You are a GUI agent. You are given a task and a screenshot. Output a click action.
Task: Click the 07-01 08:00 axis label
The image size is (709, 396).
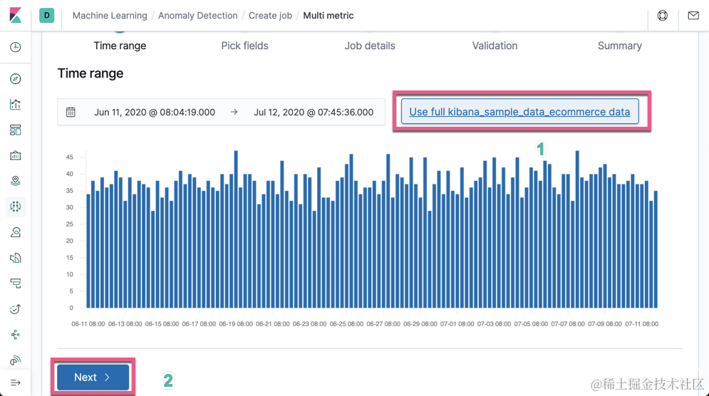[457, 323]
